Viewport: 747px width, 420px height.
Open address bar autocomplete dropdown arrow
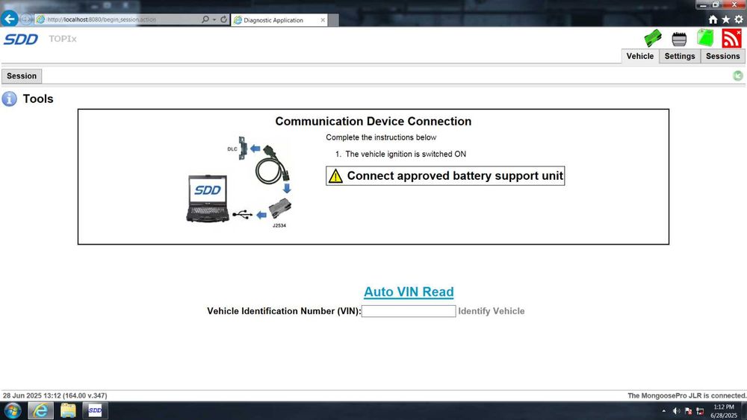pos(214,19)
